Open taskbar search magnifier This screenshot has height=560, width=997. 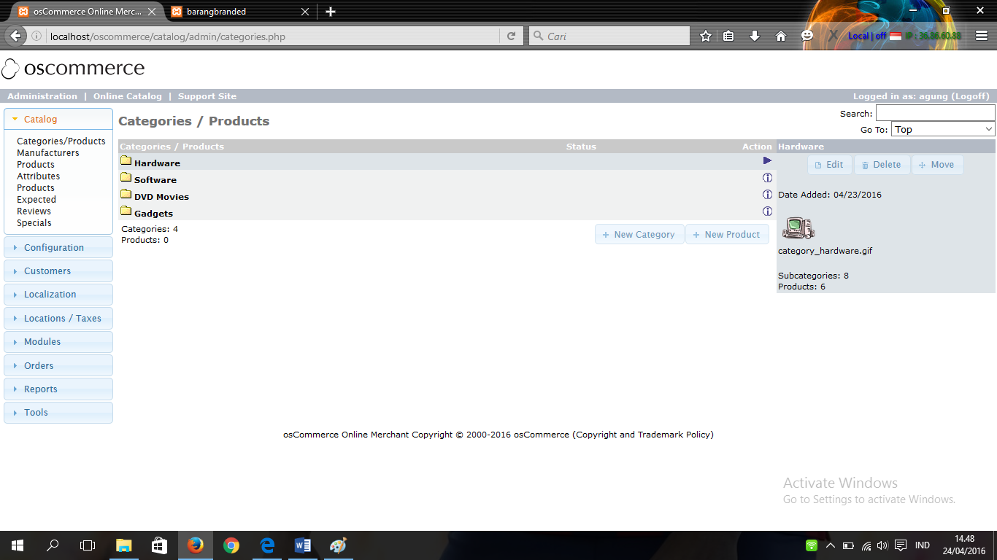(x=53, y=545)
